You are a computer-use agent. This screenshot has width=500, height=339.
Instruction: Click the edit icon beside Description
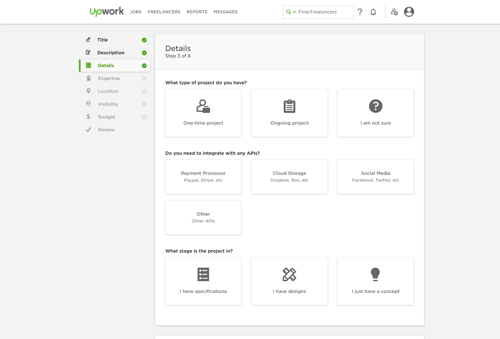click(88, 52)
